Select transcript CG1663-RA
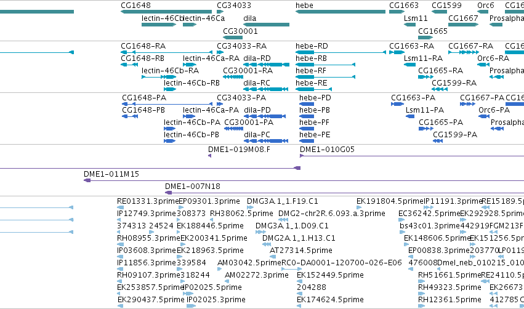 click(397, 52)
